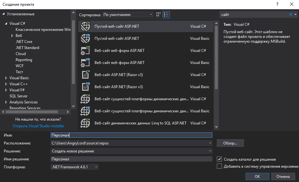This screenshot has width=299, height=182.
Task: Open help with the question mark icon
Action: point(277,4)
